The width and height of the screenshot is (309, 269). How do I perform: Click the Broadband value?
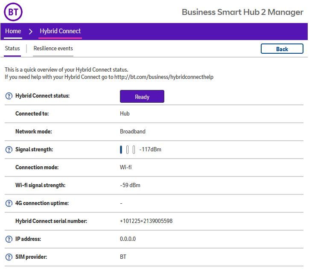click(133, 132)
